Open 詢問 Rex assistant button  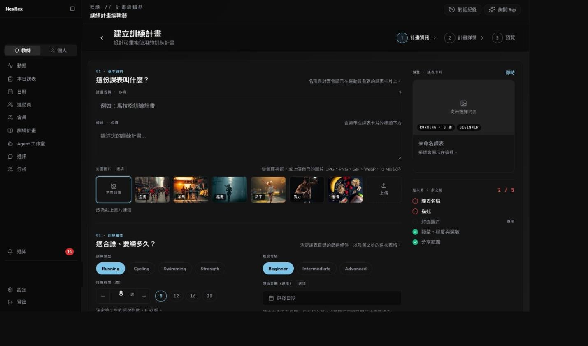pyautogui.click(x=502, y=9)
